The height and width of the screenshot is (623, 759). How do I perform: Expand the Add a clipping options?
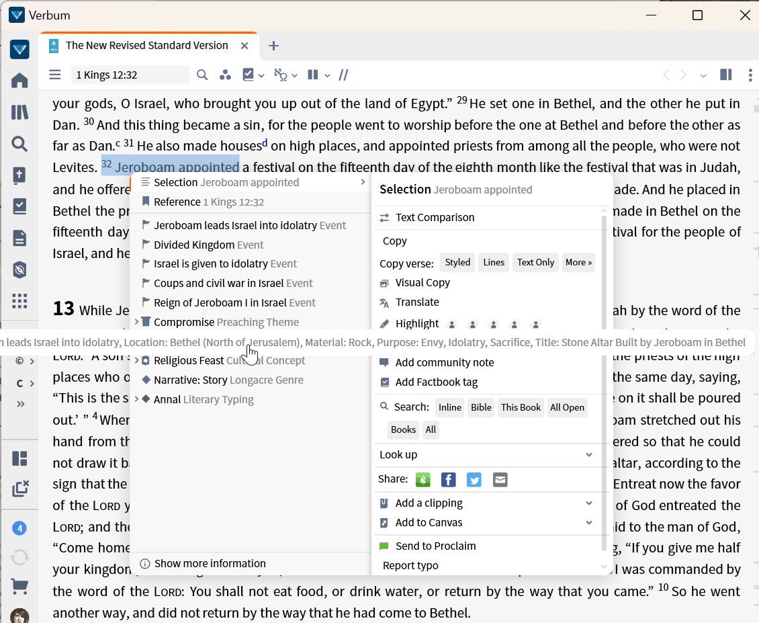[589, 503]
